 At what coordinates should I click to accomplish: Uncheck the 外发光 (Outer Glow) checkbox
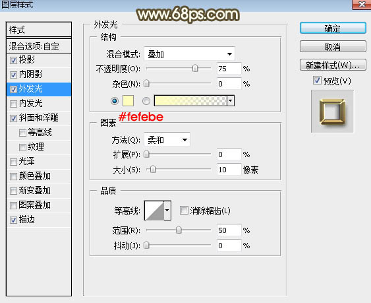point(13,89)
